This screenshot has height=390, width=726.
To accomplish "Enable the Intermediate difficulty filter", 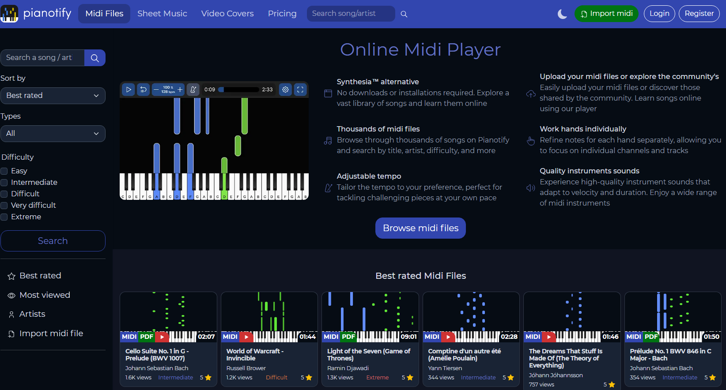I will (x=4, y=183).
